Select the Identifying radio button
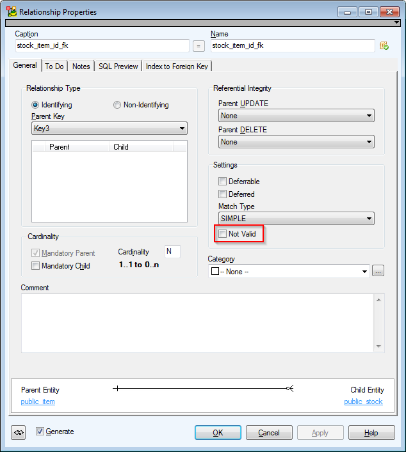 (x=35, y=105)
